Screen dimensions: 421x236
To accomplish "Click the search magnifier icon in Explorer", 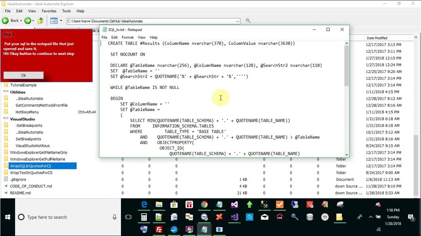I will click(248, 21).
